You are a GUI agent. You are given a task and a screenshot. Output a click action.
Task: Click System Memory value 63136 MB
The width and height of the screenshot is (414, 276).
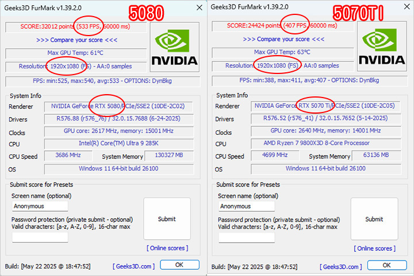(376, 155)
